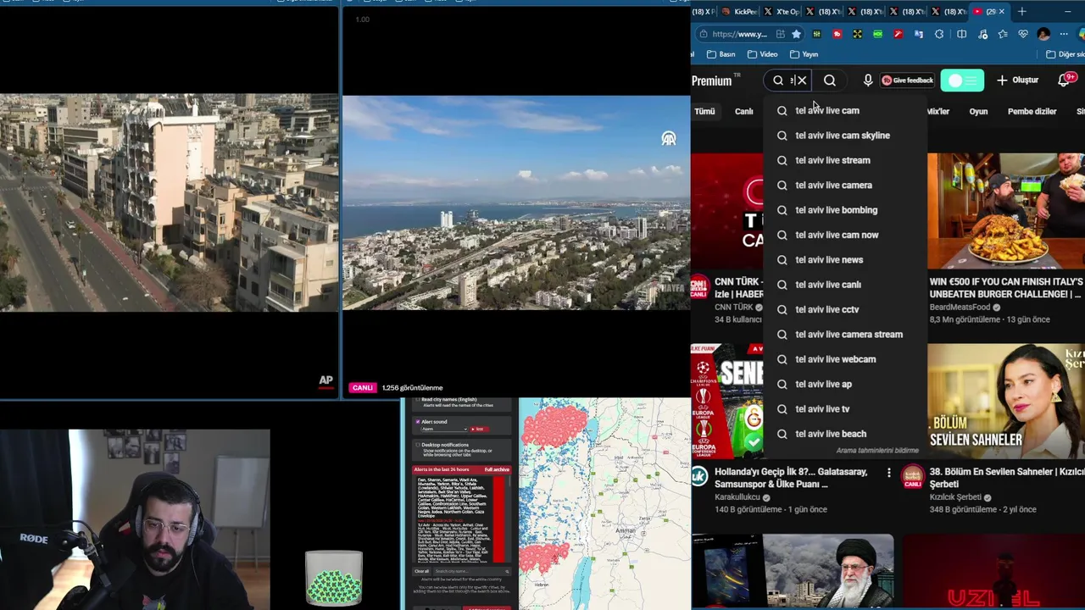
Task: Open the browser profile avatar
Action: (1043, 34)
